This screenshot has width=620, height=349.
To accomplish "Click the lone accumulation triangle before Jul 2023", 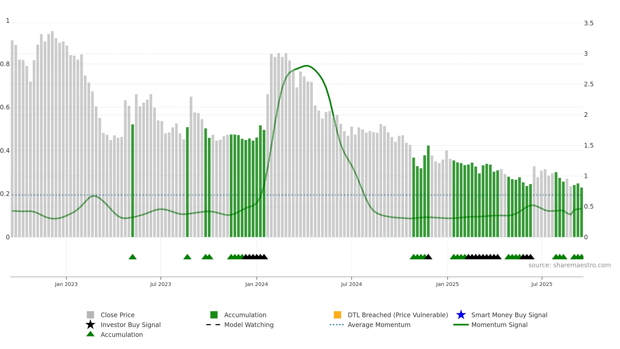I will (x=133, y=257).
